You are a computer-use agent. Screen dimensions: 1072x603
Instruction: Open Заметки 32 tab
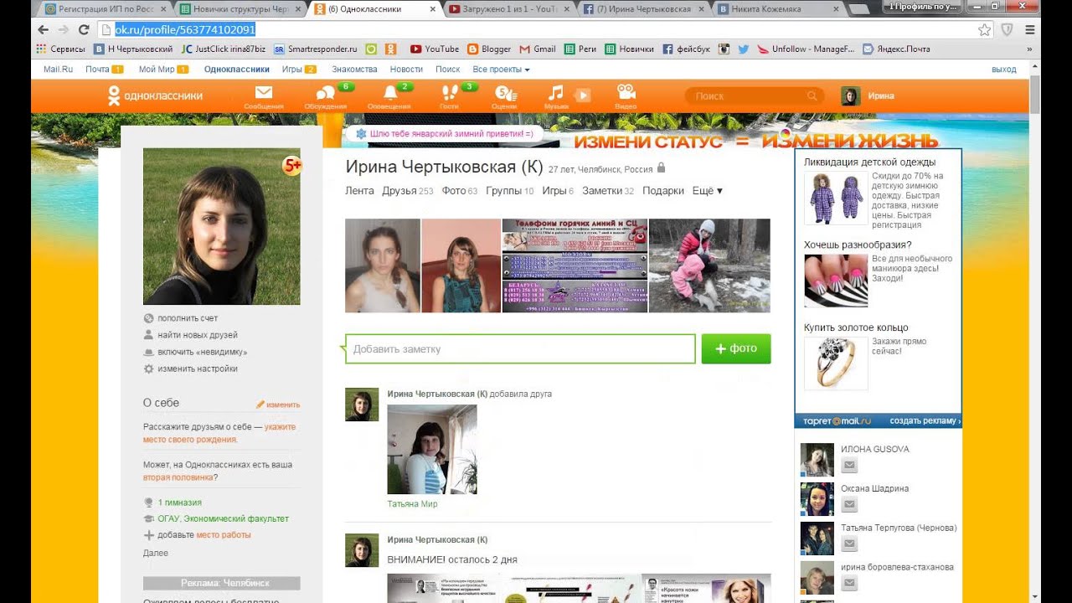coord(608,191)
